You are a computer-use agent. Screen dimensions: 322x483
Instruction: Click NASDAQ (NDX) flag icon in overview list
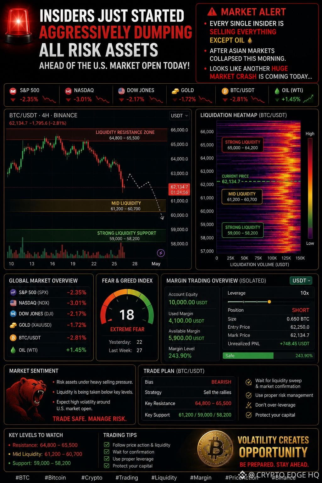click(x=13, y=303)
